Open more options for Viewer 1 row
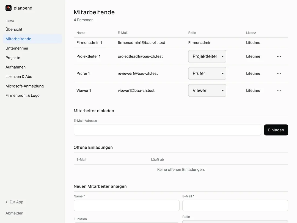This screenshot has height=223, width=297. 279,91
